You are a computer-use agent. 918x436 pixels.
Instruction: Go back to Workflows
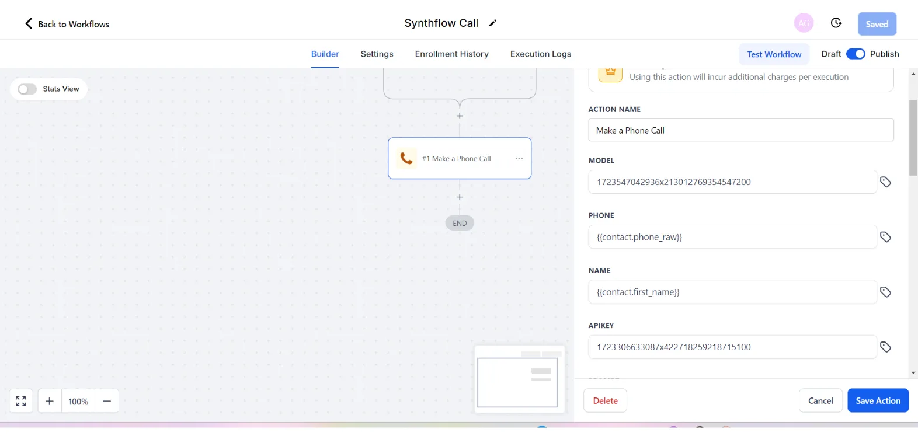(x=67, y=24)
